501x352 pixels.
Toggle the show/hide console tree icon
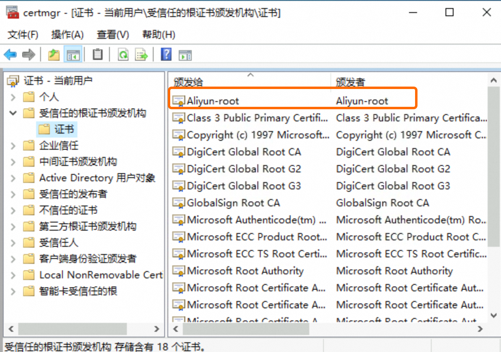73,54
